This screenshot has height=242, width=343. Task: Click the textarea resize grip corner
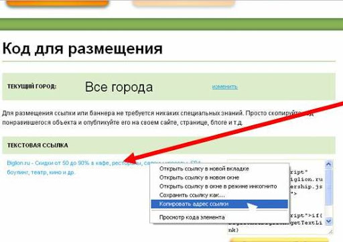pyautogui.click(x=330, y=232)
